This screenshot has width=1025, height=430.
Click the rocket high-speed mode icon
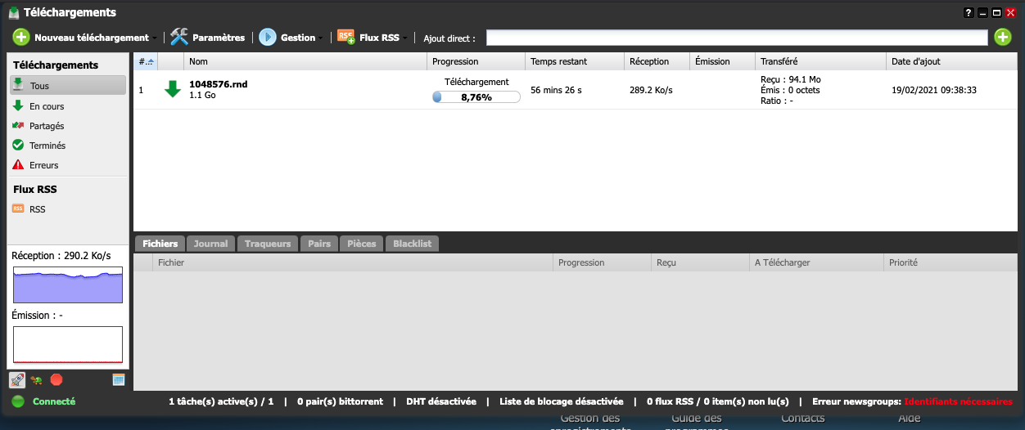[17, 379]
